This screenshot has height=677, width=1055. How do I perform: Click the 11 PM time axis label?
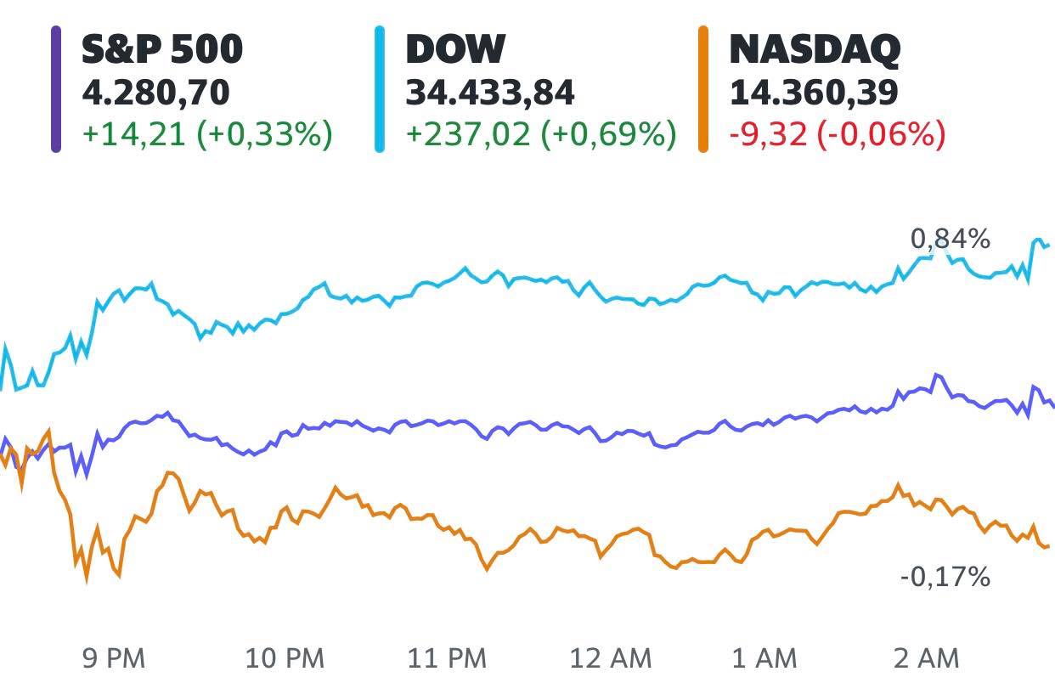(x=447, y=657)
